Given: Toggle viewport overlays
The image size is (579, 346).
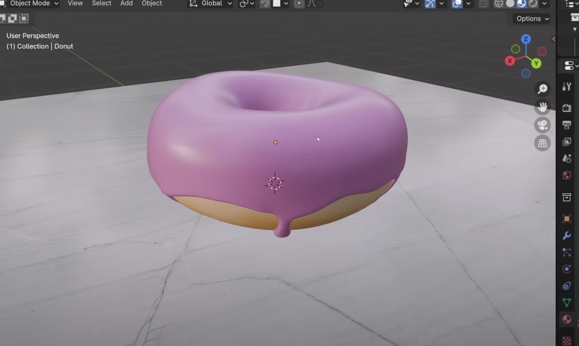Looking at the screenshot, I should (x=457, y=3).
